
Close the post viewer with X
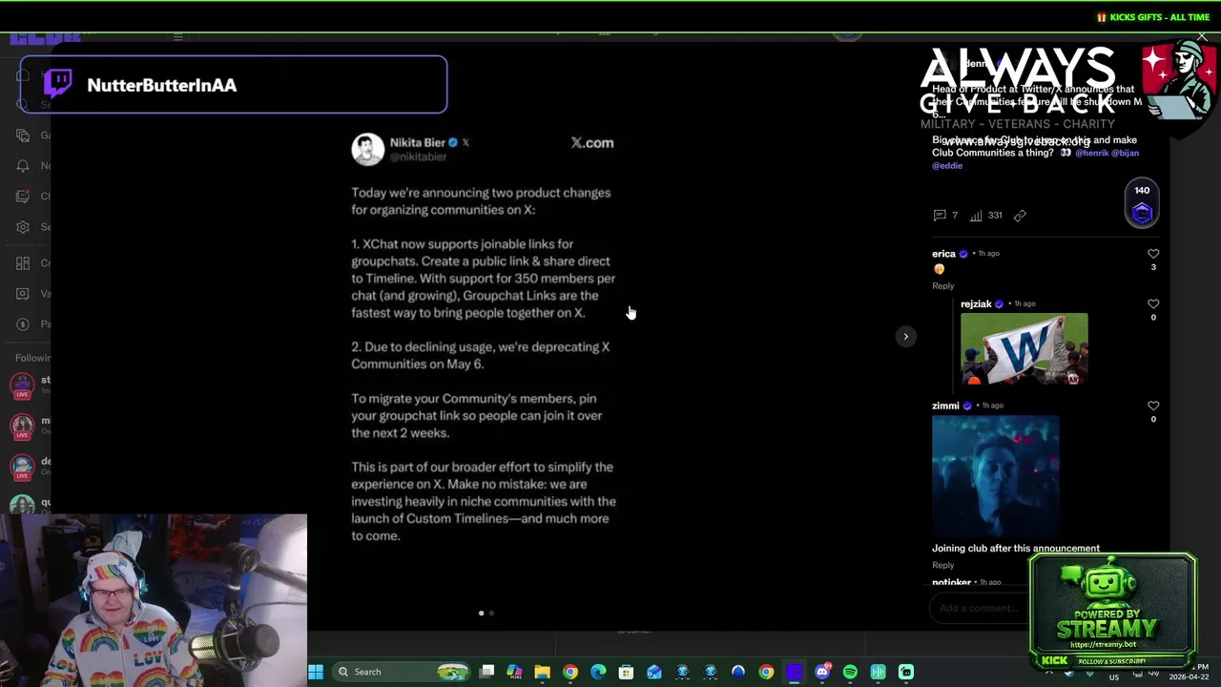pyautogui.click(x=1202, y=37)
